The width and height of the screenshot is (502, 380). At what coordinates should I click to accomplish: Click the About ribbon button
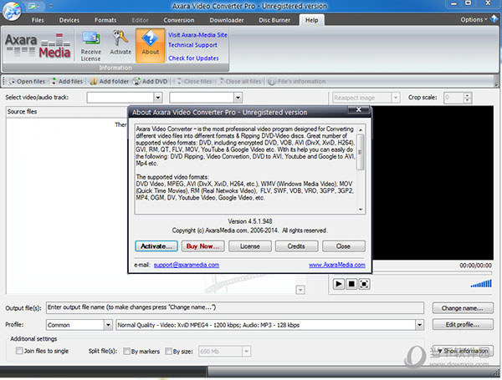point(150,45)
